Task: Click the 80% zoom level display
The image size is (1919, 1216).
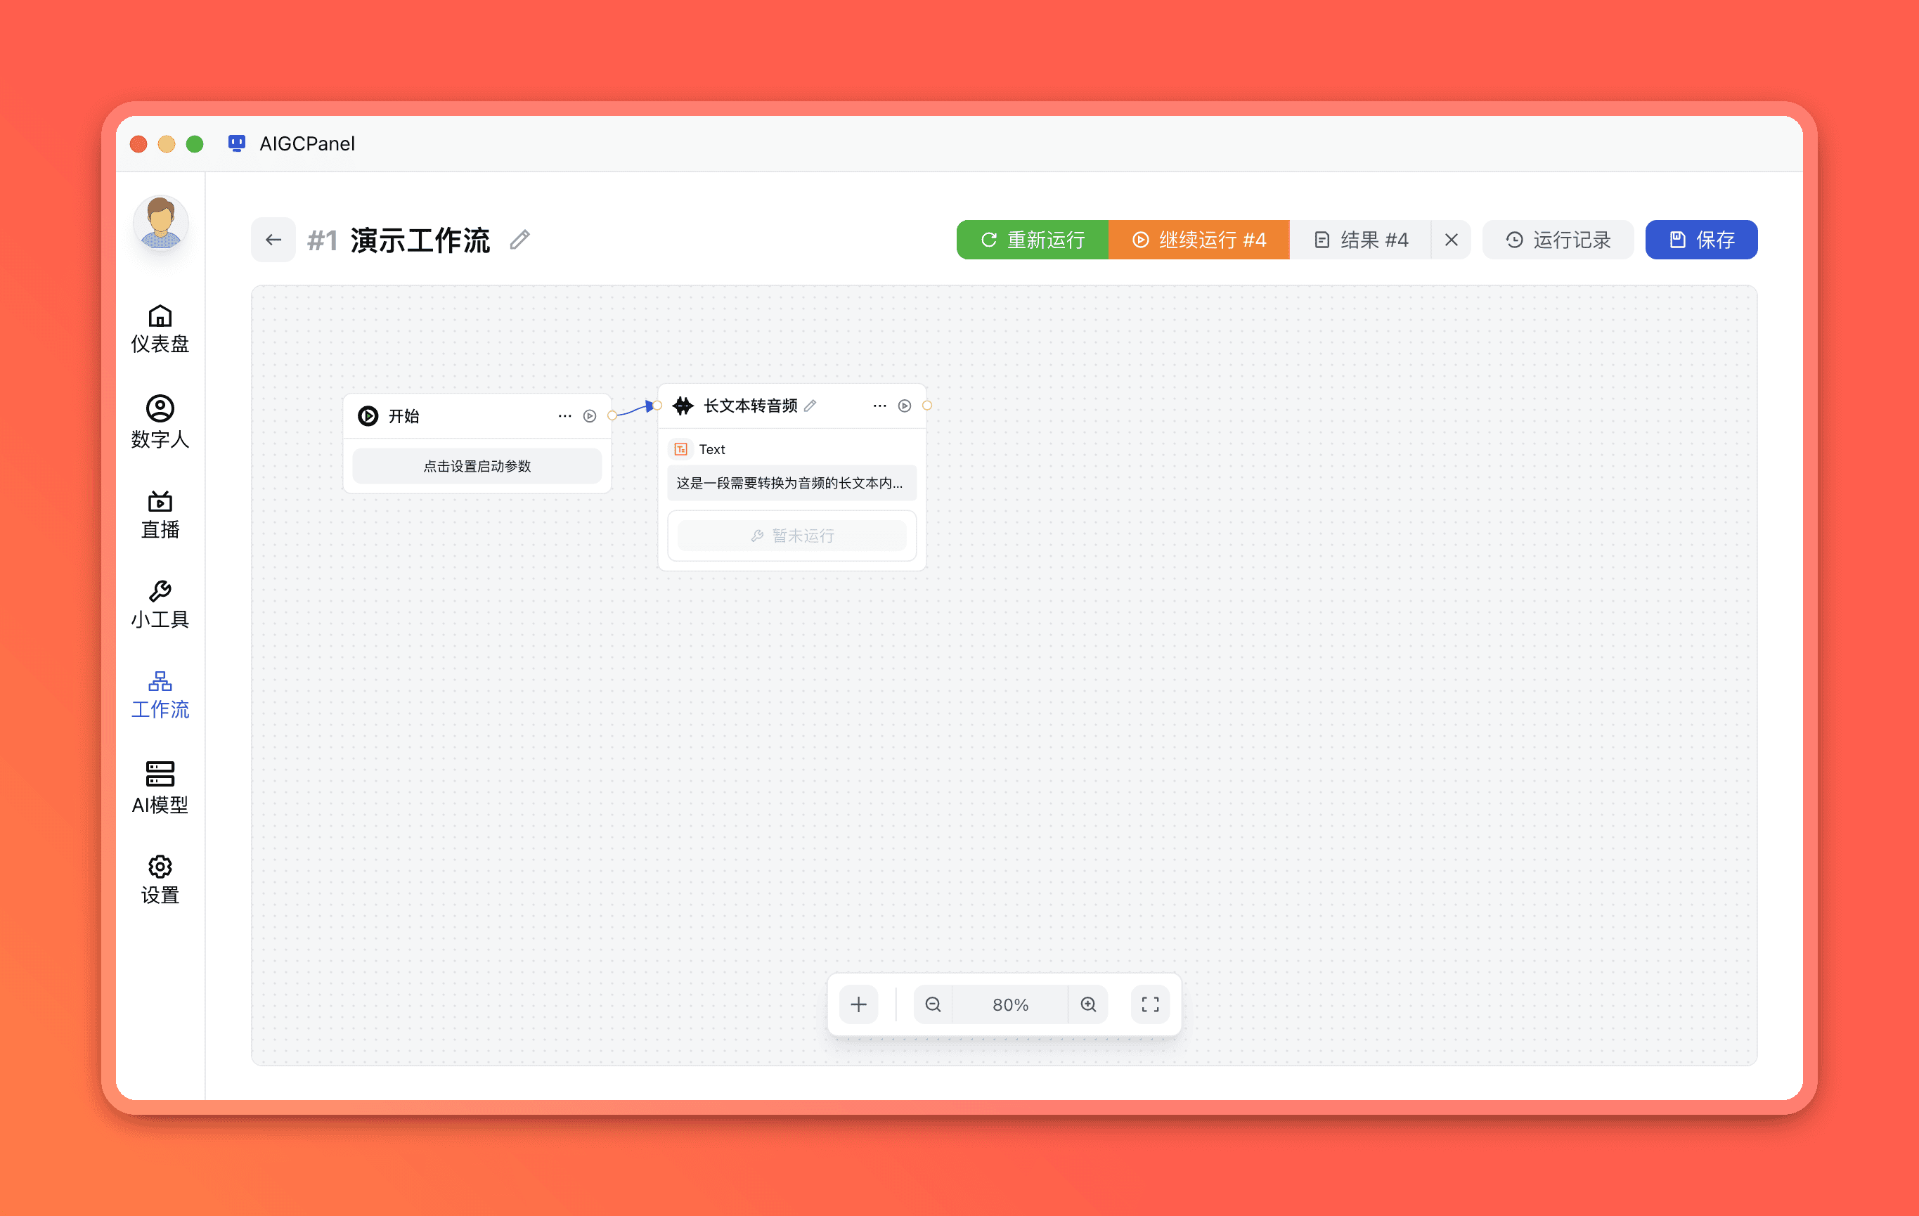Action: click(x=1011, y=1005)
